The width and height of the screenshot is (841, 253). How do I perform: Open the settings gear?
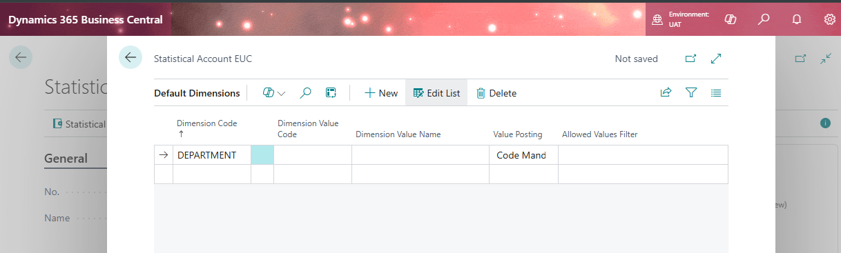829,19
